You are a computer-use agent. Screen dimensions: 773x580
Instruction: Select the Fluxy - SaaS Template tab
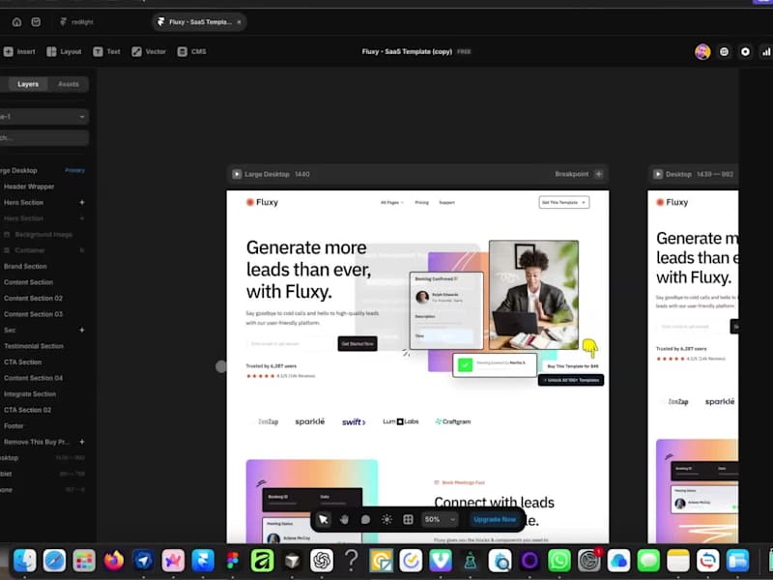pyautogui.click(x=199, y=22)
